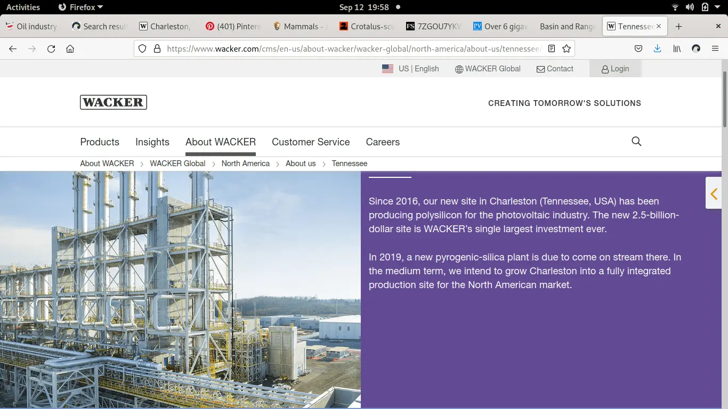Click the Login button

coord(615,69)
